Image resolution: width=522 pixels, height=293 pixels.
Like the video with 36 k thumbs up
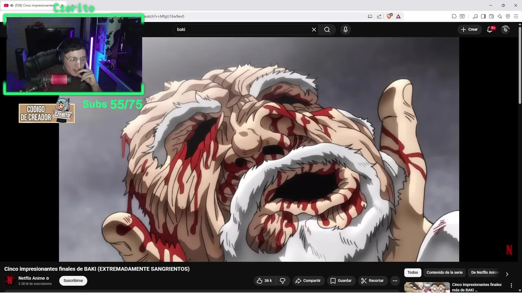(x=264, y=280)
